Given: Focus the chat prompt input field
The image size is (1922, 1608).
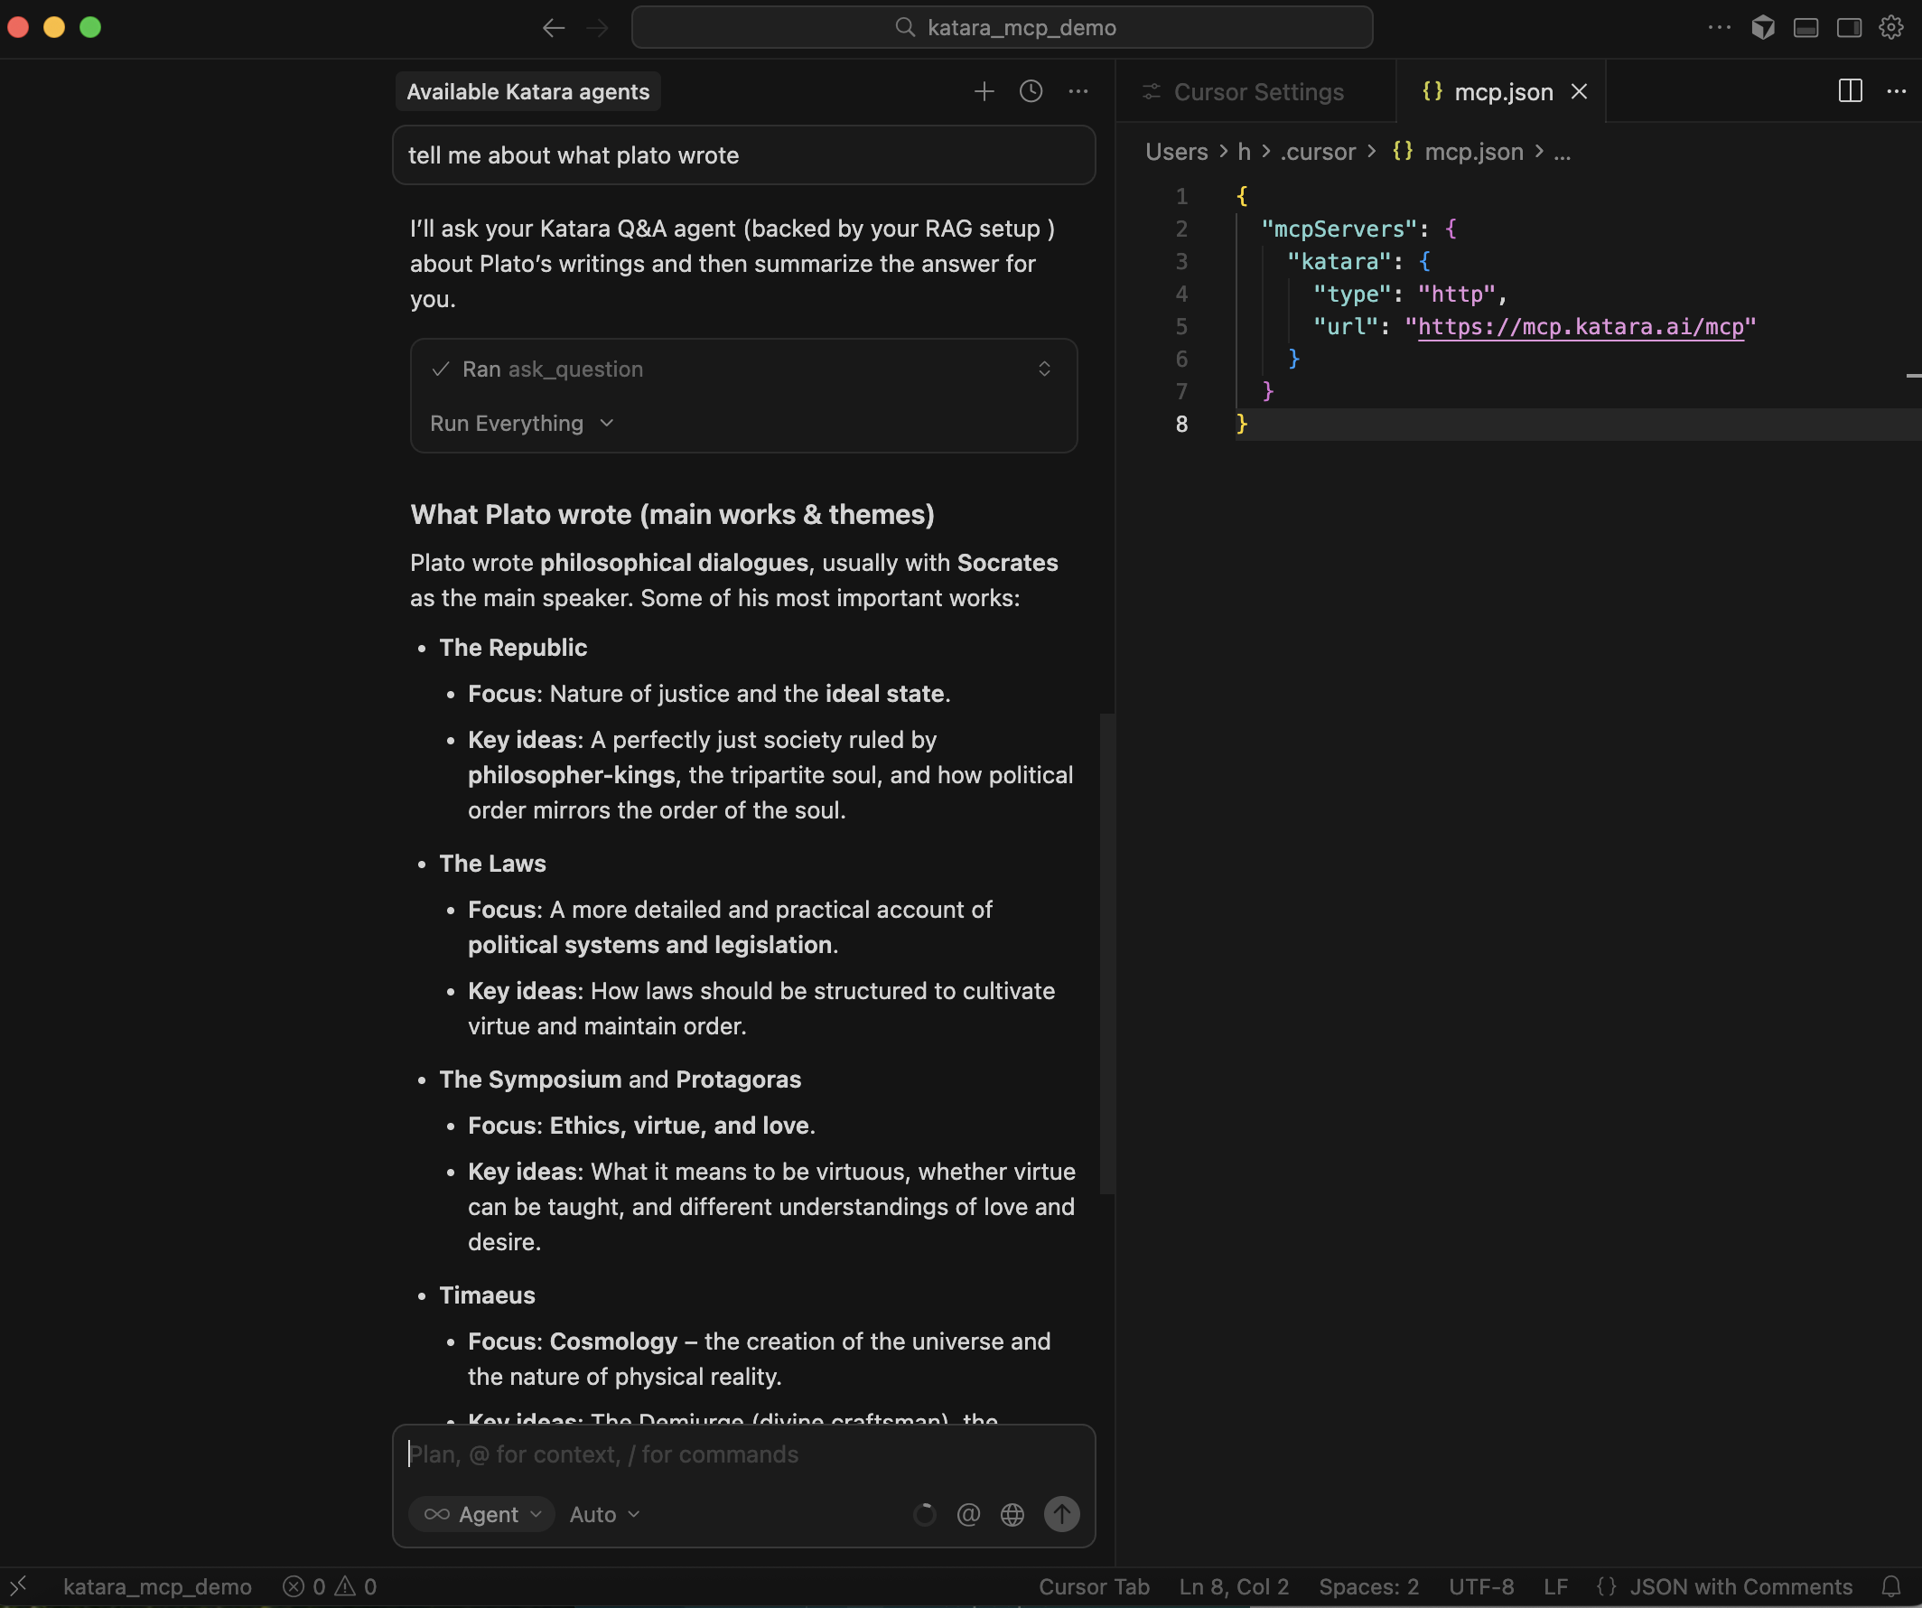Looking at the screenshot, I should [x=742, y=1454].
